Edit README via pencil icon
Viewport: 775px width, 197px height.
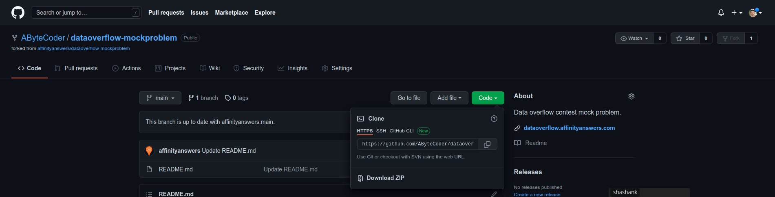point(494,194)
